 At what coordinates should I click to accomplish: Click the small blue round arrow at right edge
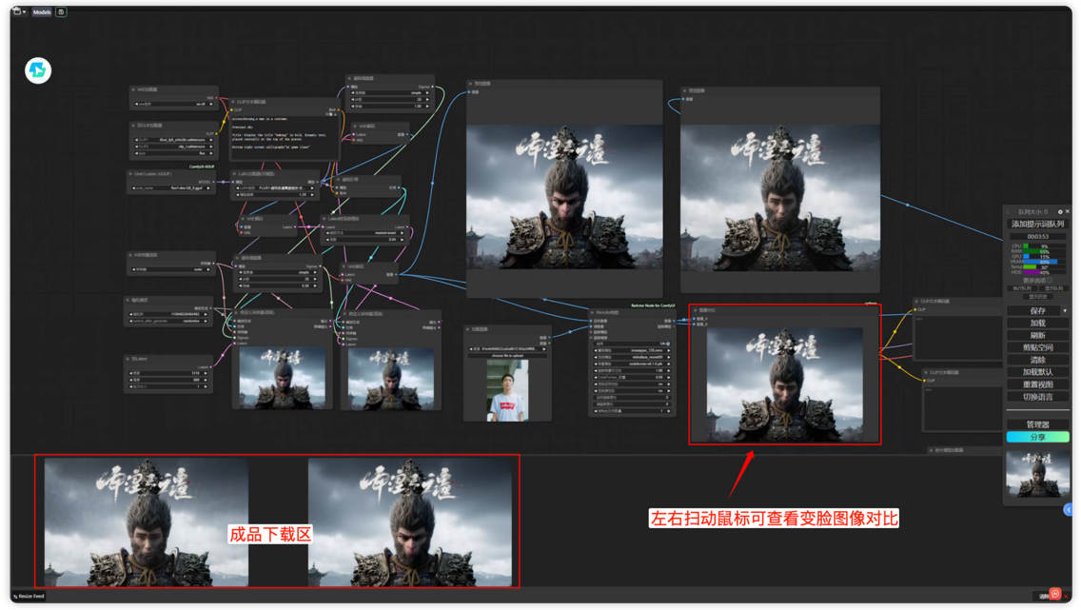[x=1068, y=509]
